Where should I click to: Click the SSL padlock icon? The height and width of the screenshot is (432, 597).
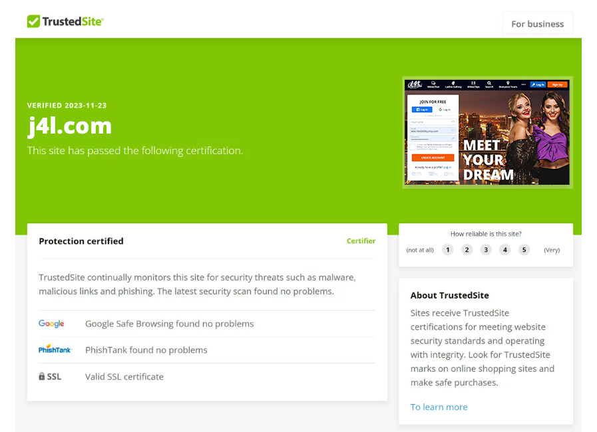click(41, 376)
